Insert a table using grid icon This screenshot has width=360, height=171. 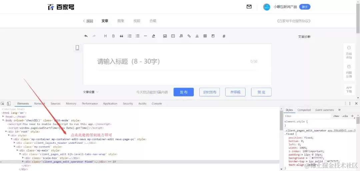point(205,36)
